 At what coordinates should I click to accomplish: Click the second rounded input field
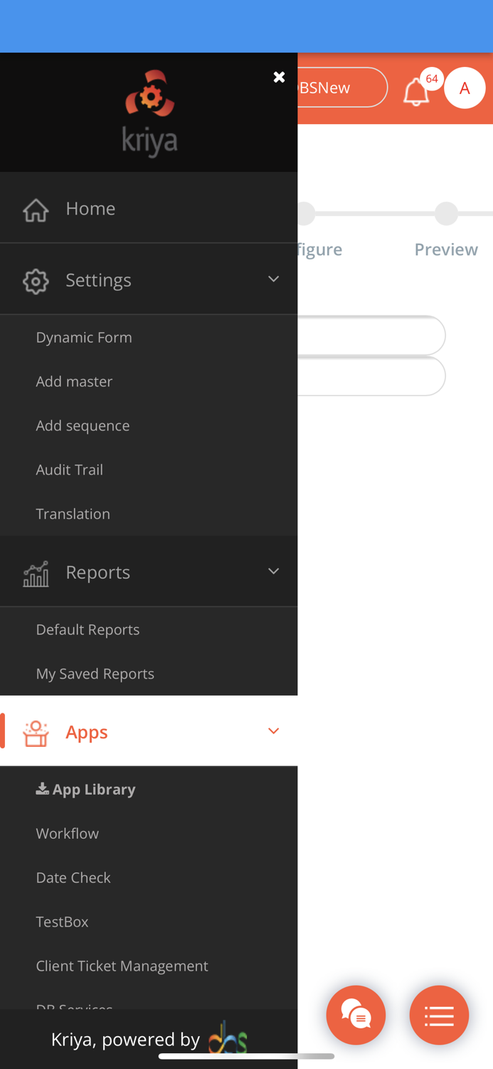tap(371, 376)
